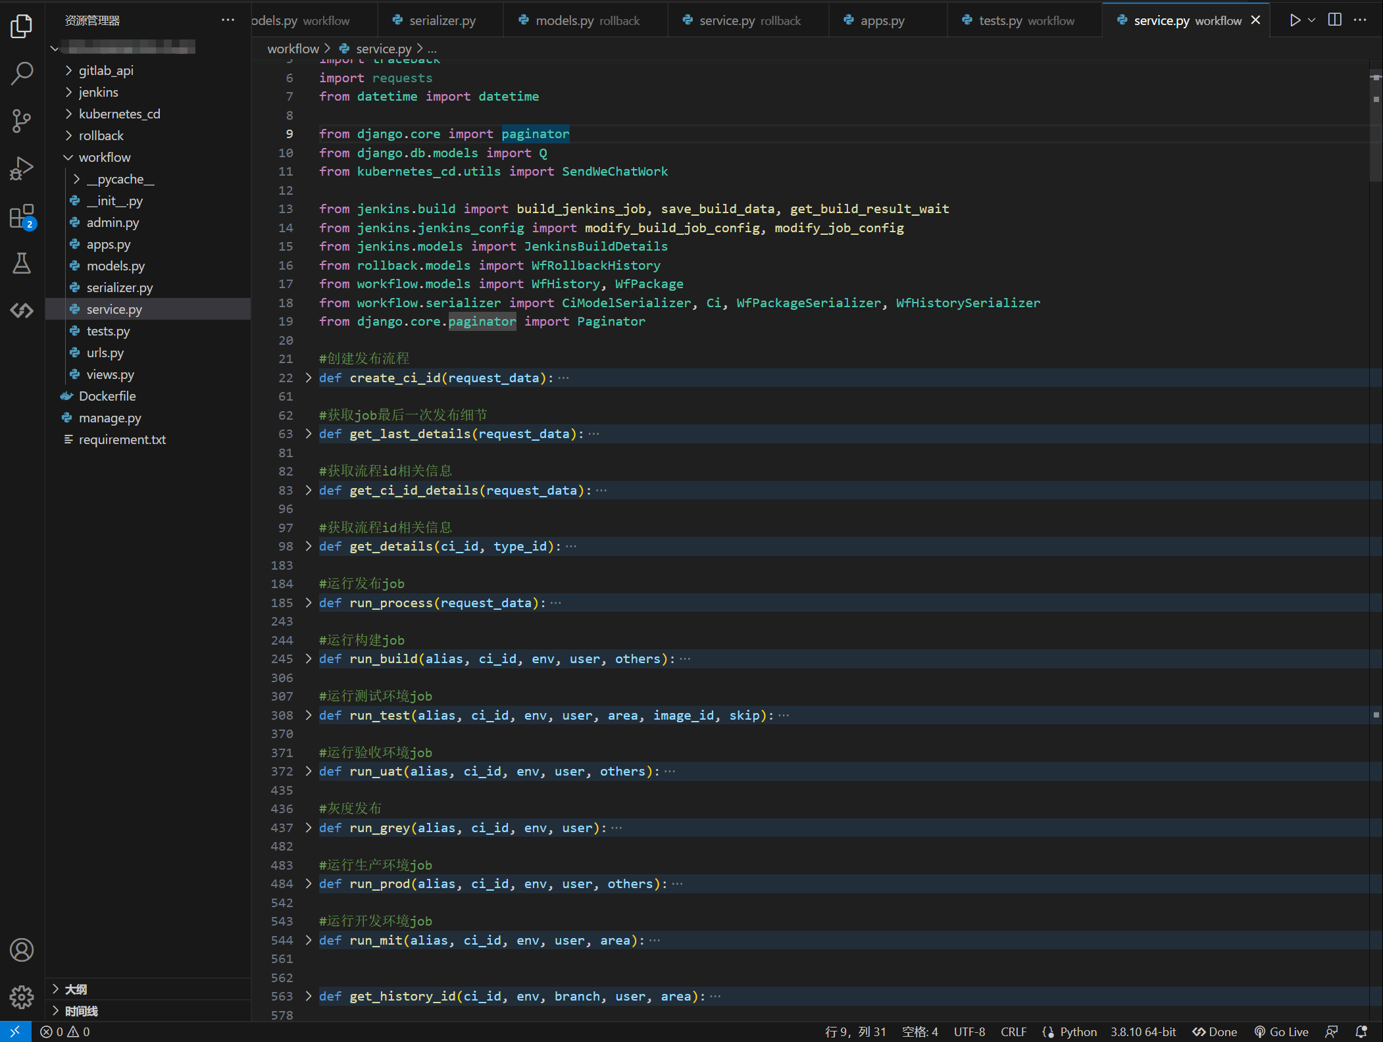This screenshot has width=1383, height=1042.
Task: Collapse the blurred root project folder
Action: pos(148,47)
